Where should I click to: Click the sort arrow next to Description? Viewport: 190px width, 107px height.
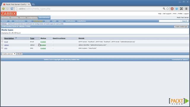click(x=16, y=38)
